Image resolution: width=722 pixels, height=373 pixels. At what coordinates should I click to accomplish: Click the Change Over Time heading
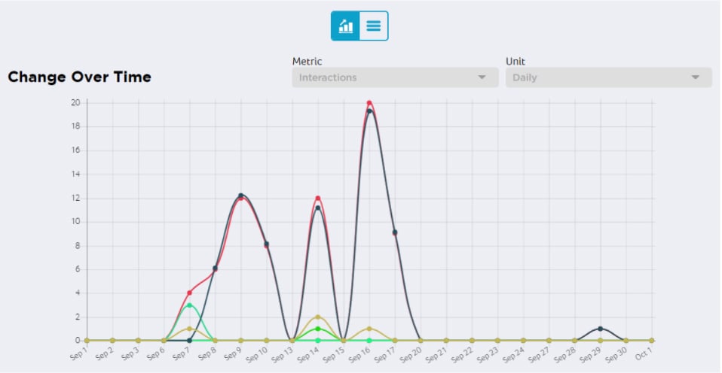pyautogui.click(x=79, y=77)
